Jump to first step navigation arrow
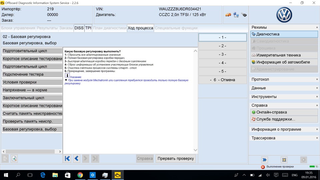 (x=67, y=159)
